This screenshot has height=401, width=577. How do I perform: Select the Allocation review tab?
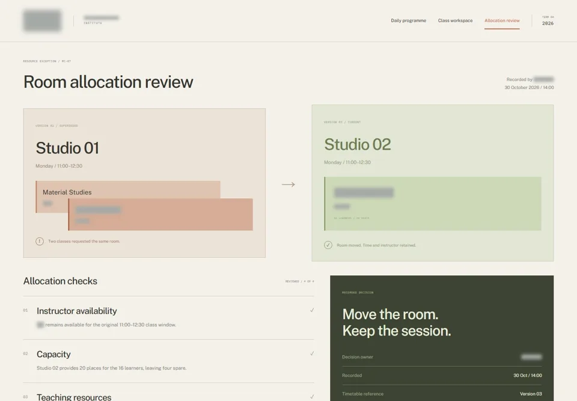pyautogui.click(x=502, y=20)
